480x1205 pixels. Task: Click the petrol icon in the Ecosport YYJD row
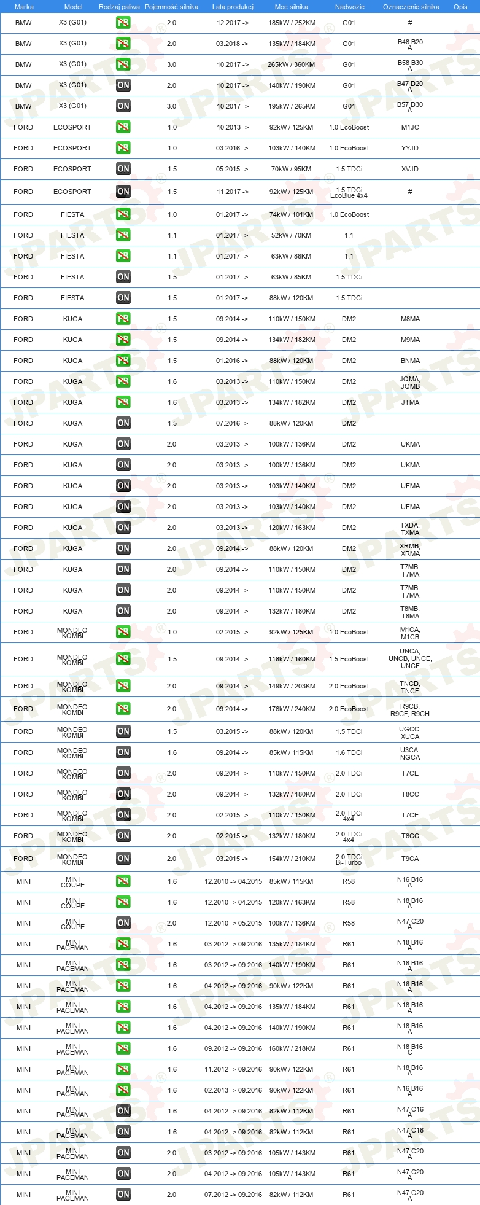pos(123,148)
